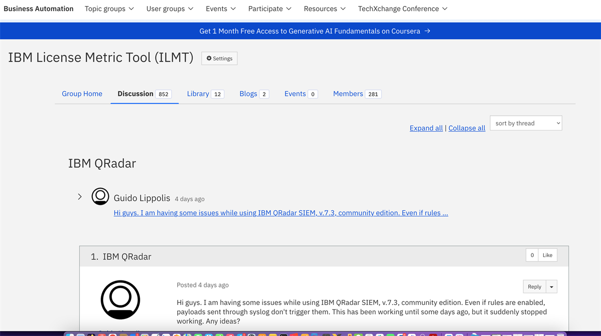The width and height of the screenshot is (601, 336).
Task: Open the group Settings with the gear icon
Action: coord(219,58)
